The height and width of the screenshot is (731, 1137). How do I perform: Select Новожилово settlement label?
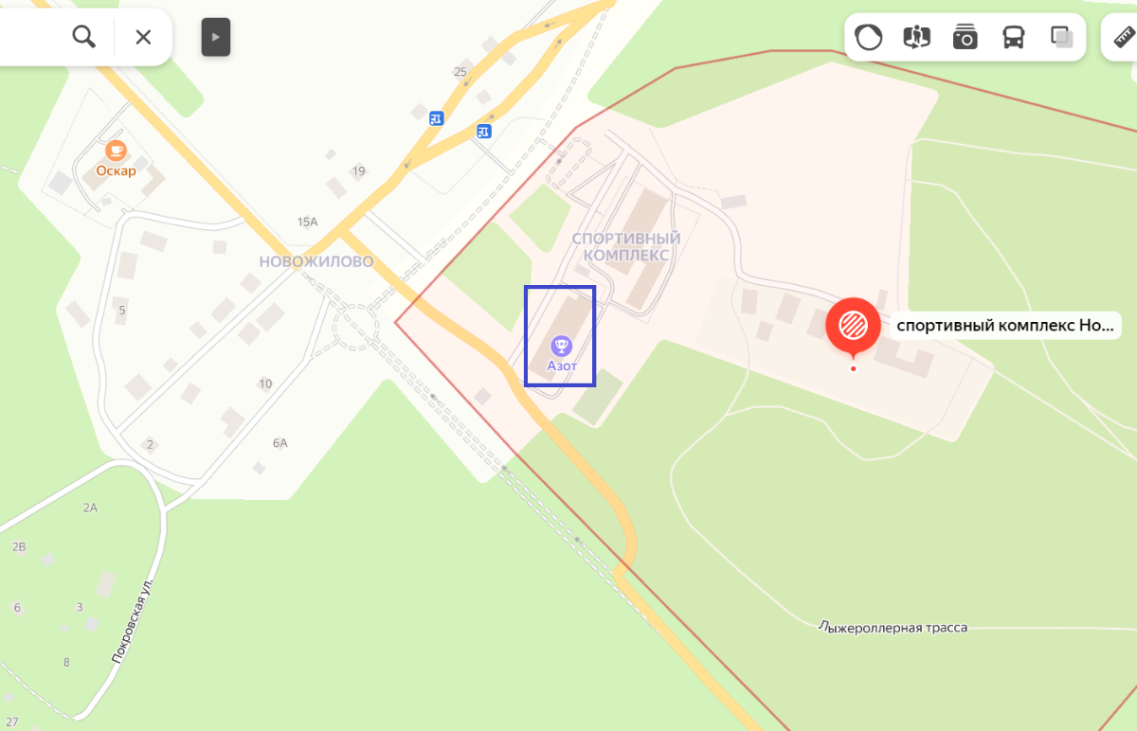click(316, 261)
